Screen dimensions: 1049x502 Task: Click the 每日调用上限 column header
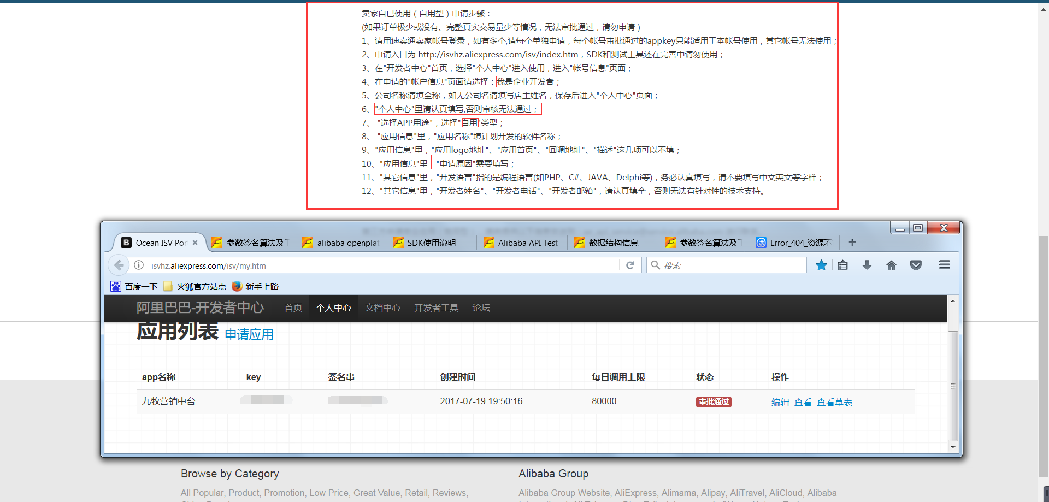[618, 377]
